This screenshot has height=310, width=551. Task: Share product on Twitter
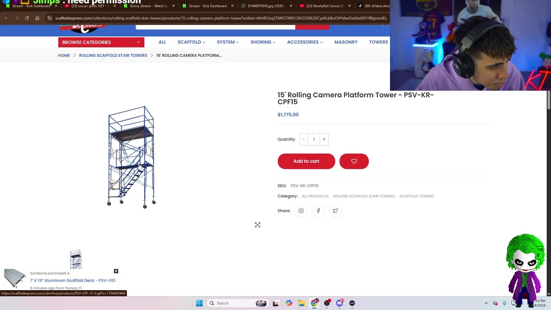coord(335,211)
